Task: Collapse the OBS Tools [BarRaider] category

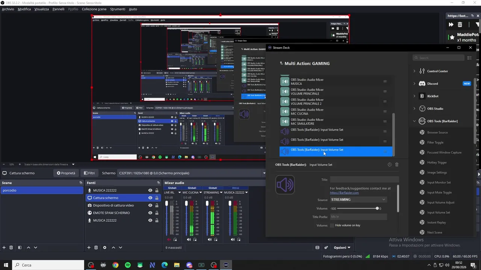Action: [x=414, y=121]
